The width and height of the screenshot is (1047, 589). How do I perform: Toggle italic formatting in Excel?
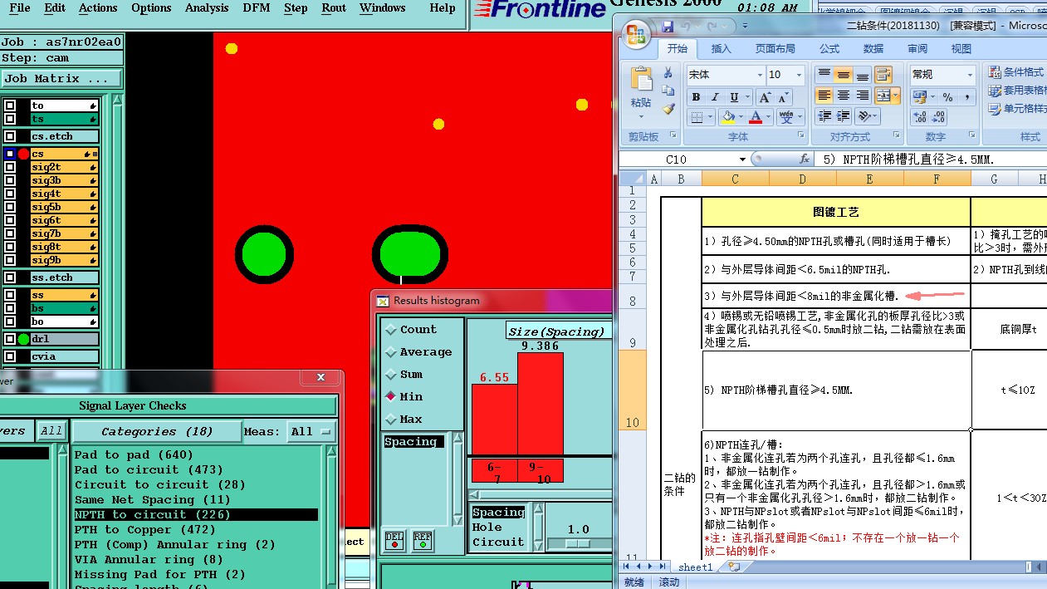pos(713,97)
